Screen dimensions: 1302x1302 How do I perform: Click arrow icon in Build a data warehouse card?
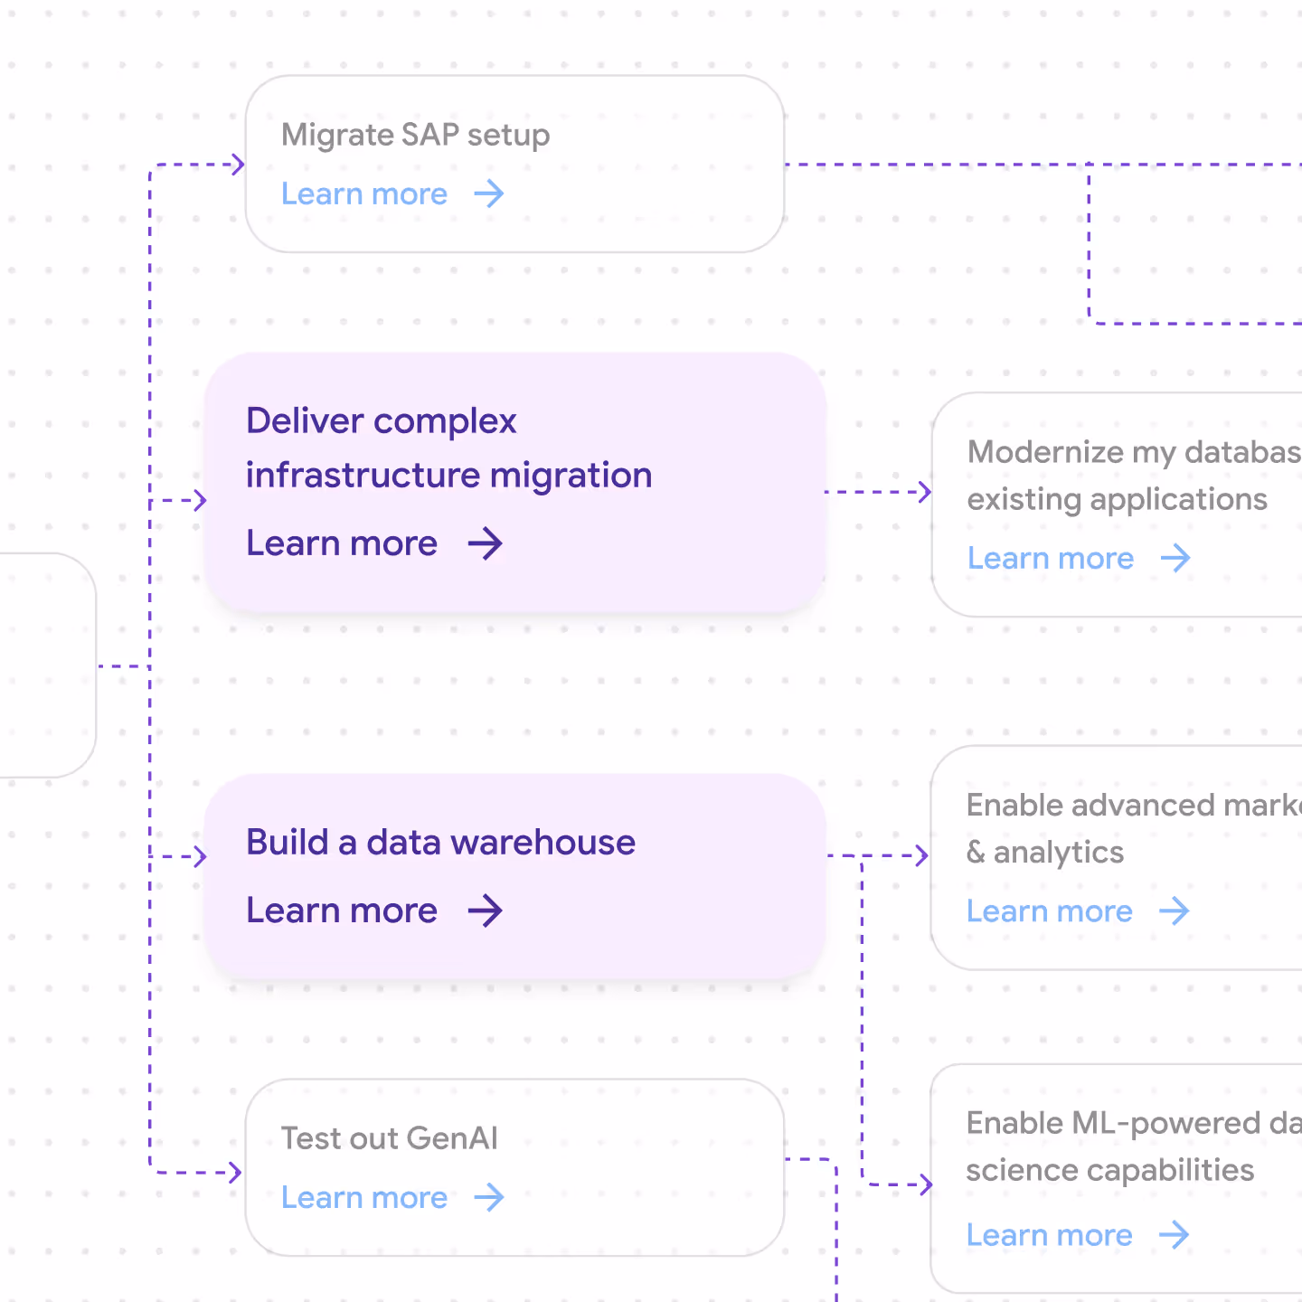coord(486,910)
